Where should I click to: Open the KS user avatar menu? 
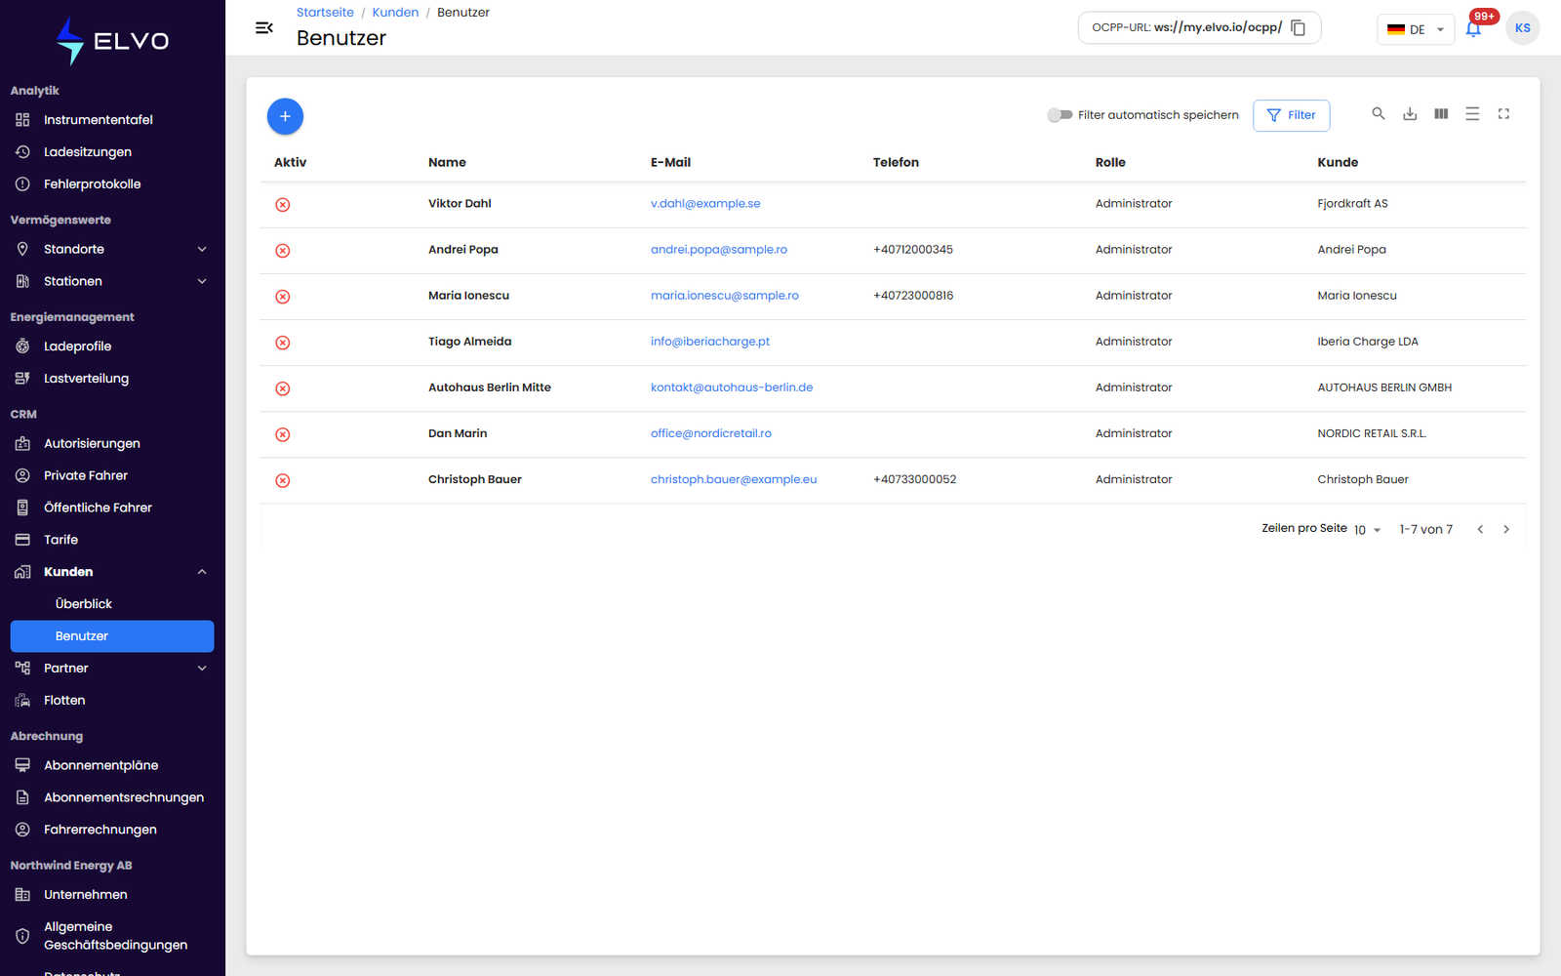[x=1522, y=28]
